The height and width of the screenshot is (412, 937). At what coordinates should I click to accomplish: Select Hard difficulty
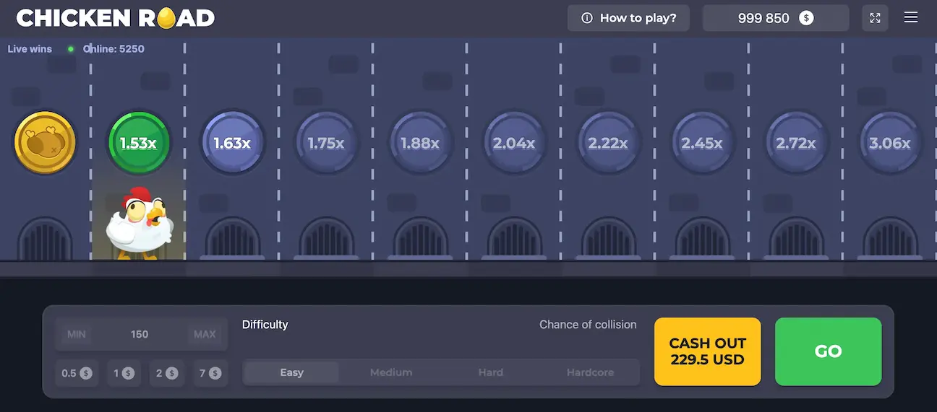[490, 372]
